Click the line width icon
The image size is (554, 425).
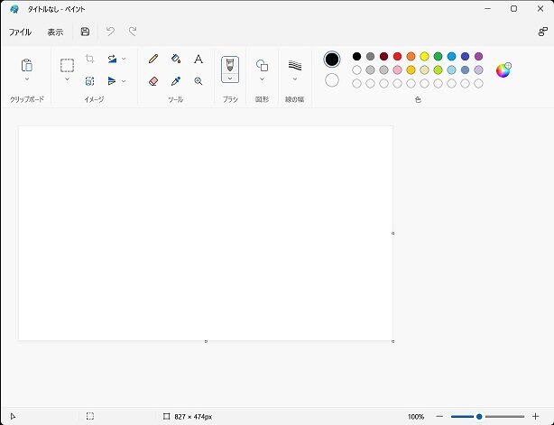coord(295,65)
